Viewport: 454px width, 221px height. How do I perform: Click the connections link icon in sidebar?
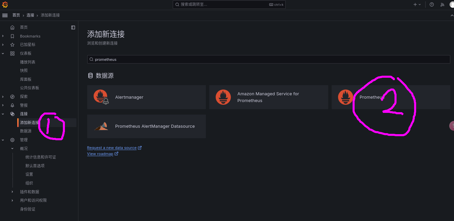13,114
